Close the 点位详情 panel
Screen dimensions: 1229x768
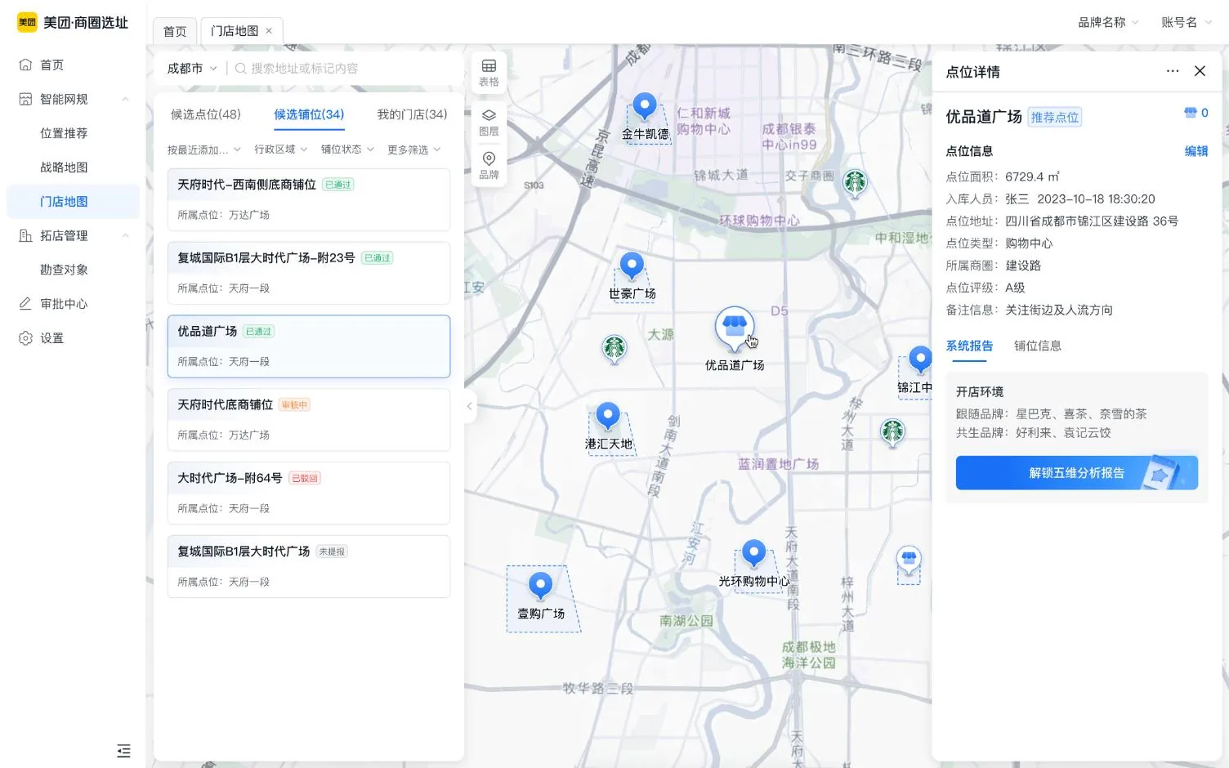click(x=1200, y=71)
